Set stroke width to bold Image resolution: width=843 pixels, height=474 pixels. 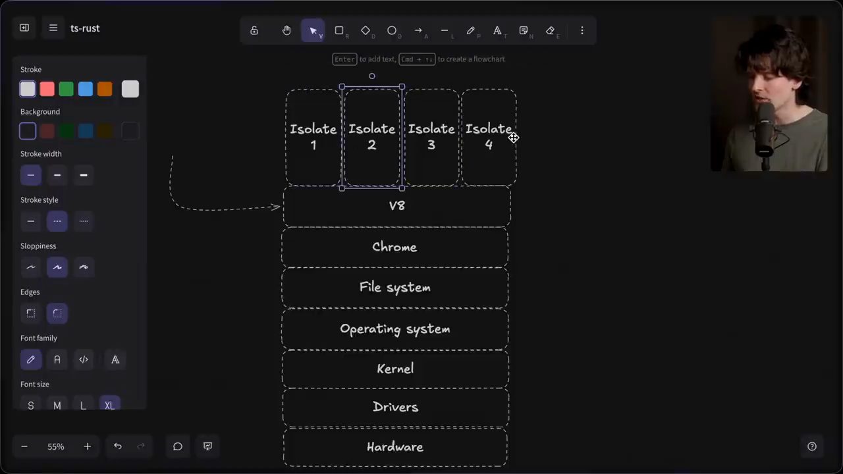click(x=57, y=175)
